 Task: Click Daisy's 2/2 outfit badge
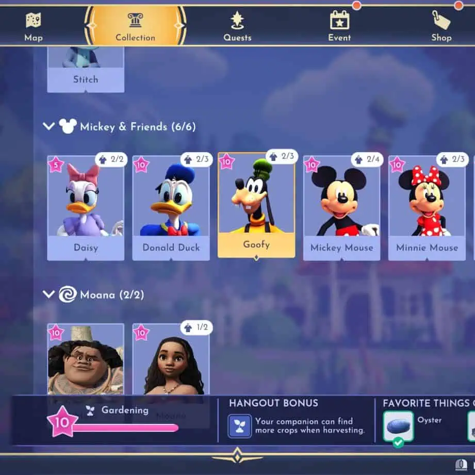[x=111, y=159]
